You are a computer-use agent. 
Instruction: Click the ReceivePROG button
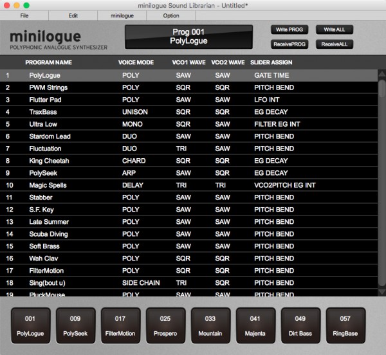[289, 44]
